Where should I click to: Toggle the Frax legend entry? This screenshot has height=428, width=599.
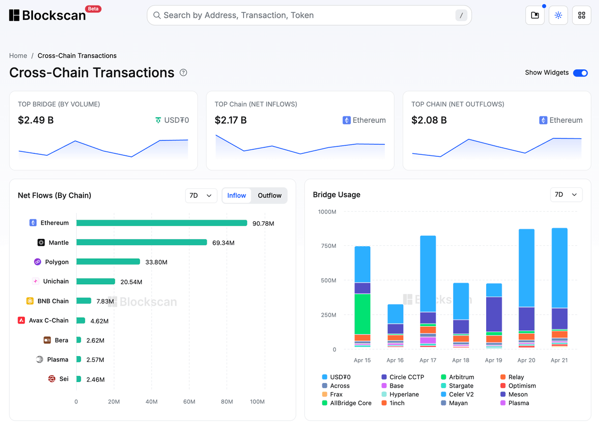coord(332,394)
